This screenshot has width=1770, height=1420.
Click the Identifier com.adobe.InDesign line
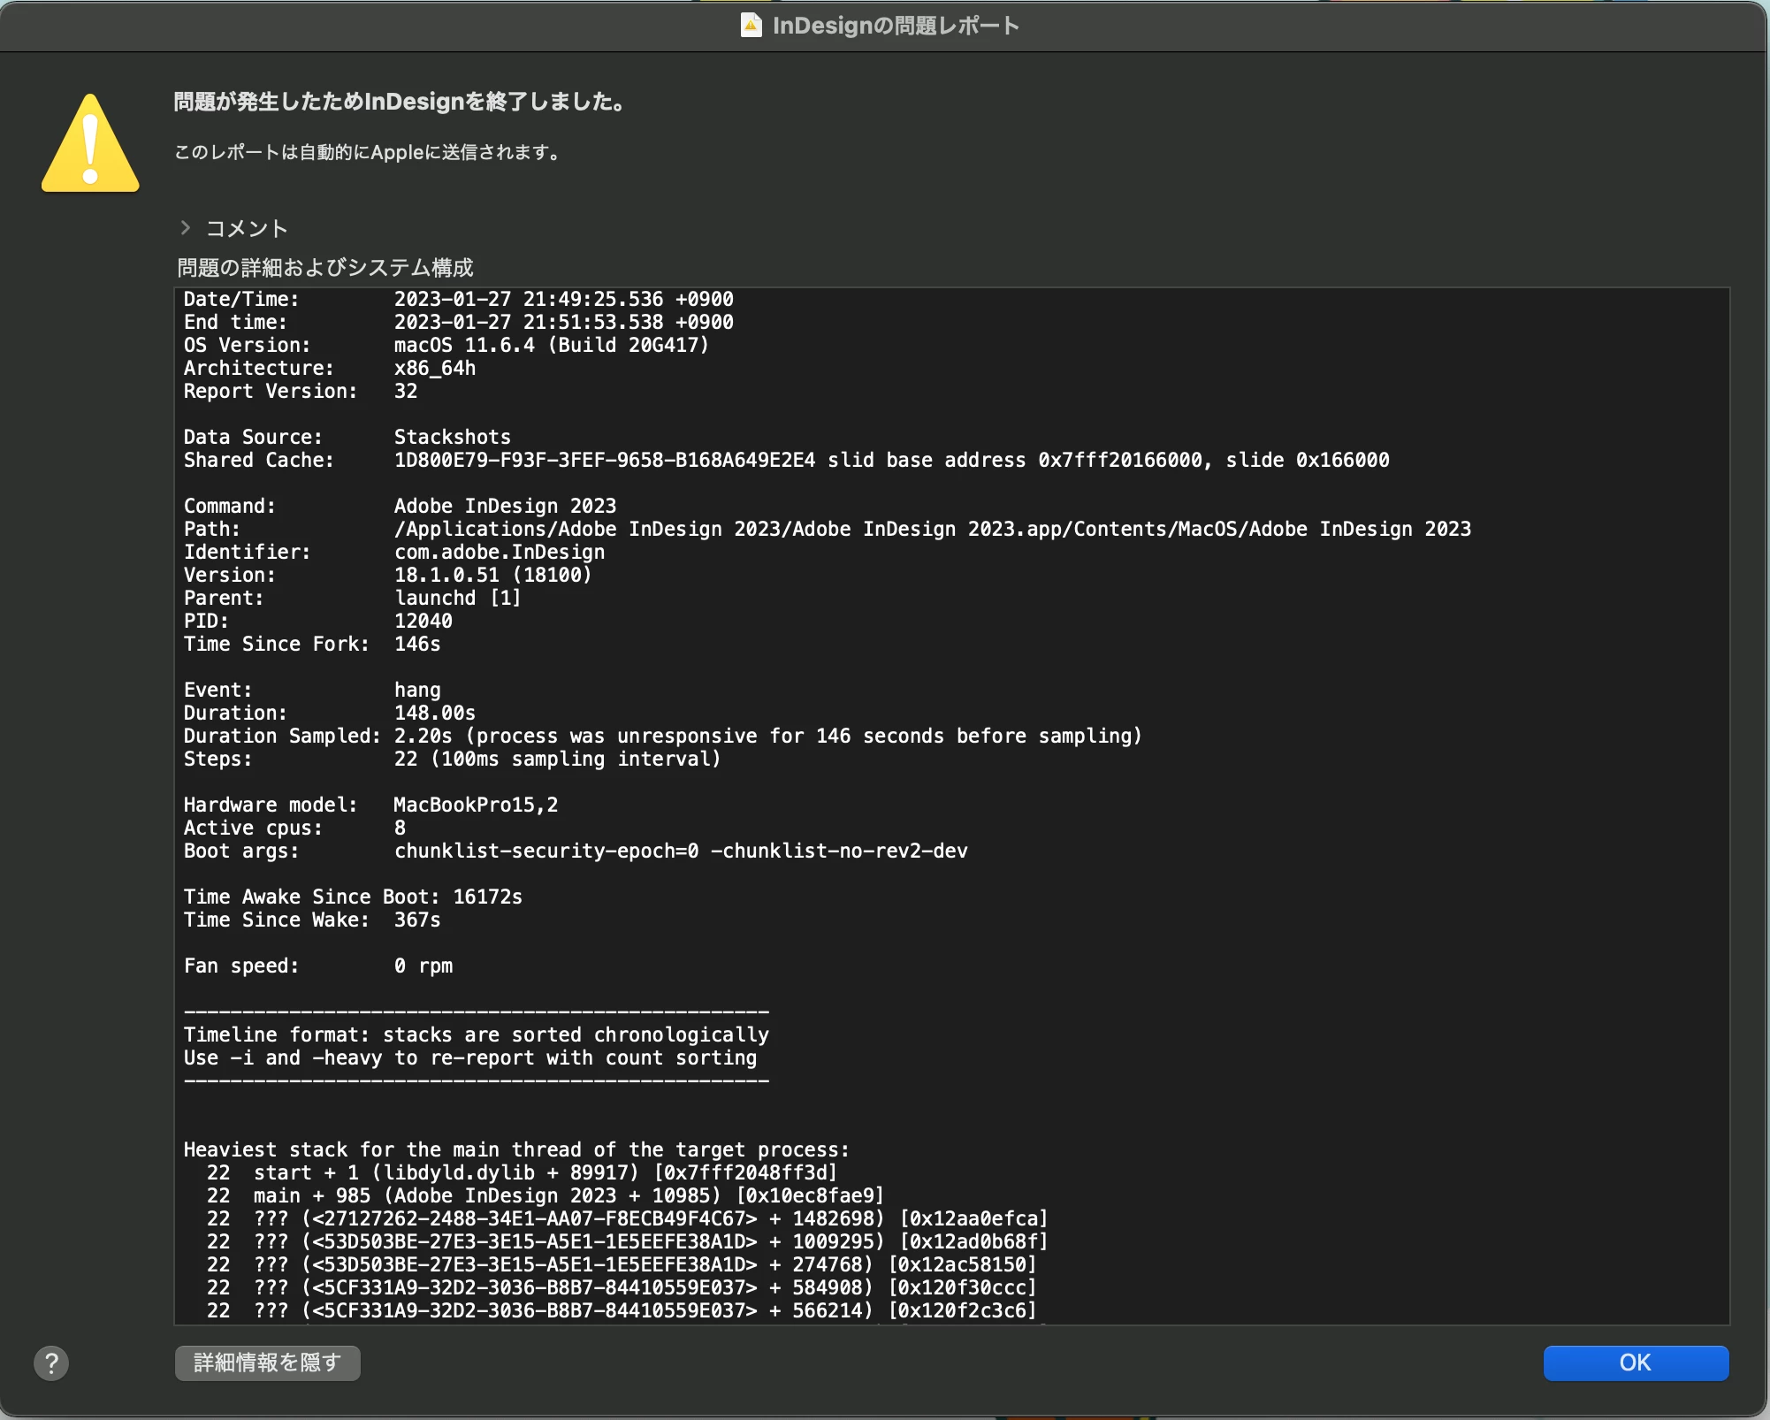point(394,552)
